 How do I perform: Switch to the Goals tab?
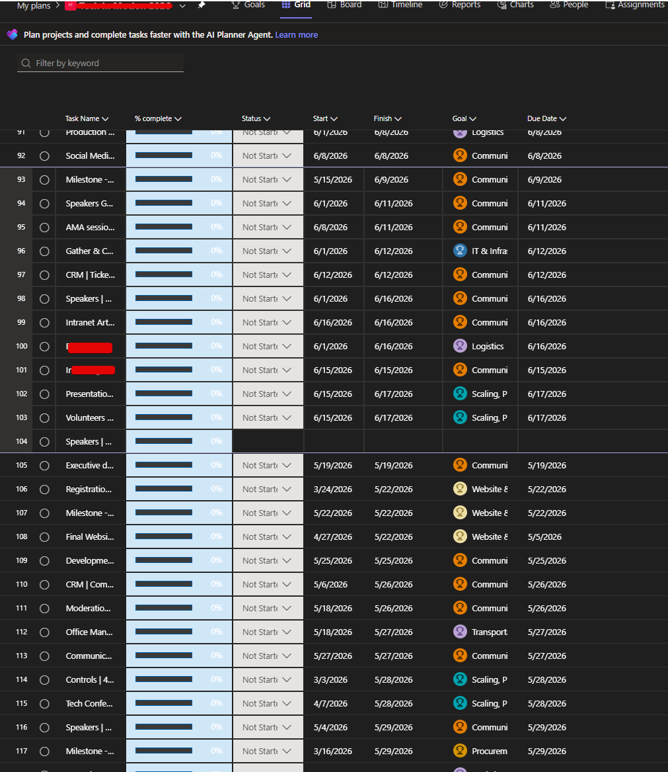tap(248, 5)
